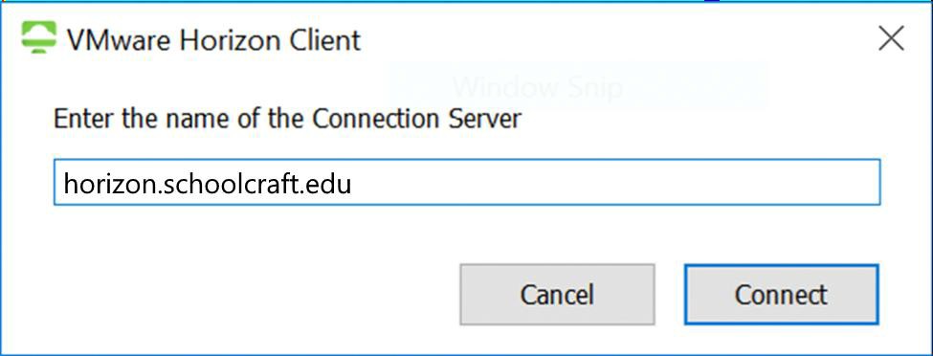Viewport: 933px width, 356px height.
Task: Select the X icon in title bar
Action: pos(891,38)
